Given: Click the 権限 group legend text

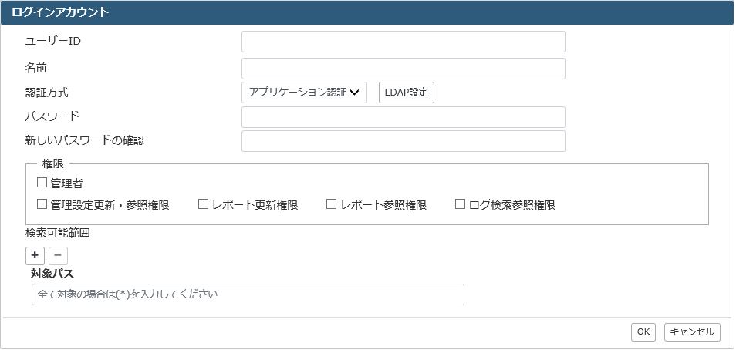Looking at the screenshot, I should tap(52, 163).
